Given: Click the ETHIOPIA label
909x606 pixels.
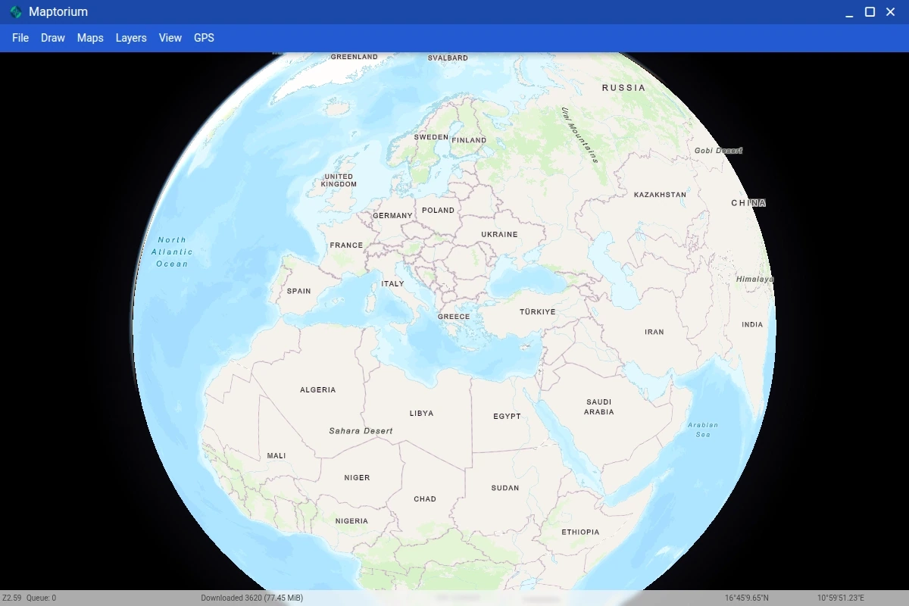Looking at the screenshot, I should tap(580, 533).
